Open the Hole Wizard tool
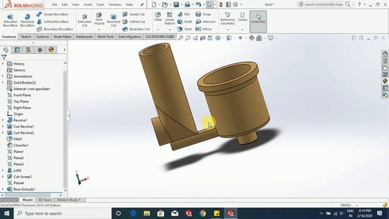The height and width of the screenshot is (219, 389). 98,19
